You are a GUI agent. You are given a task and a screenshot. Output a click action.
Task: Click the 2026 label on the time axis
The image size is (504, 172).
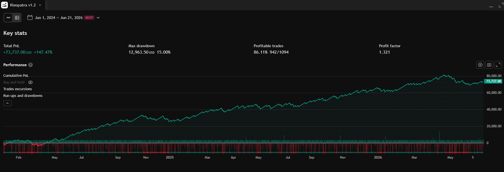pos(378,157)
